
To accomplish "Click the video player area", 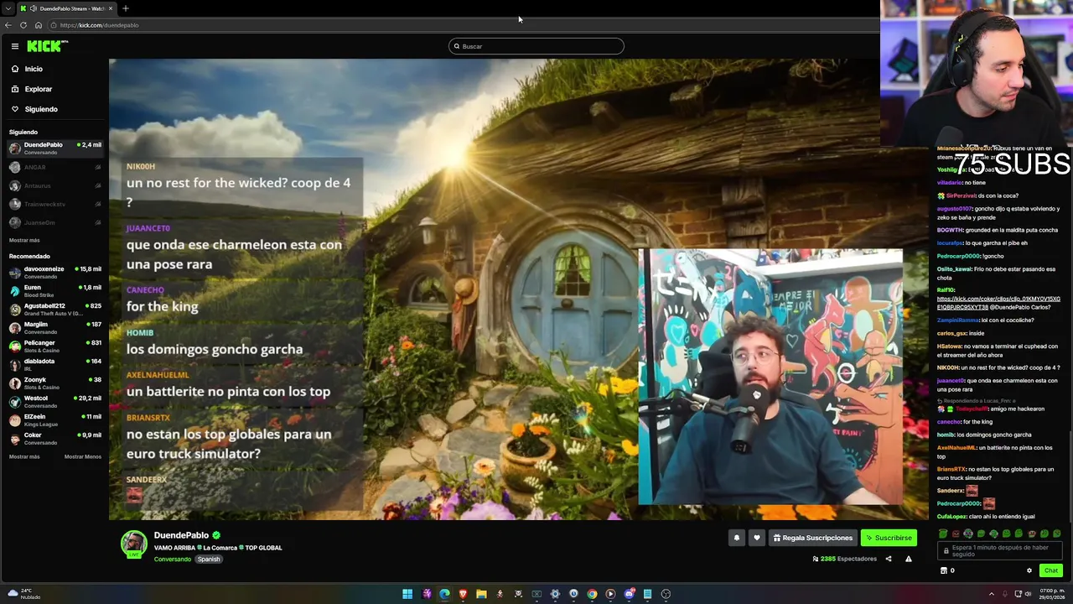I will click(518, 289).
